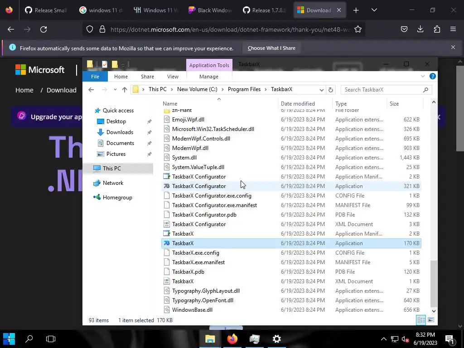Open taskbar Search magnifier
The height and width of the screenshot is (348, 464).
pyautogui.click(x=29, y=339)
